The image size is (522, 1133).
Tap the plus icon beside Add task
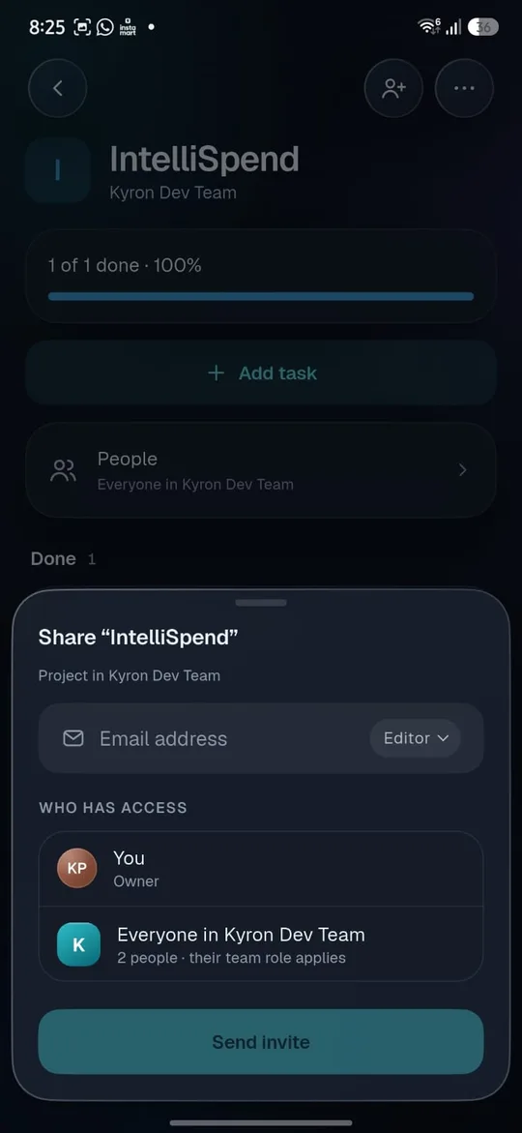point(216,373)
